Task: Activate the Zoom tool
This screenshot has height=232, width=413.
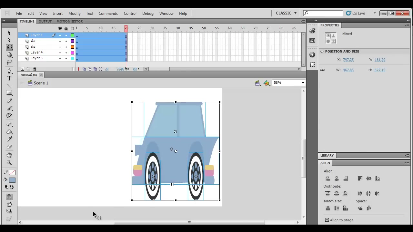Action: pyautogui.click(x=9, y=163)
